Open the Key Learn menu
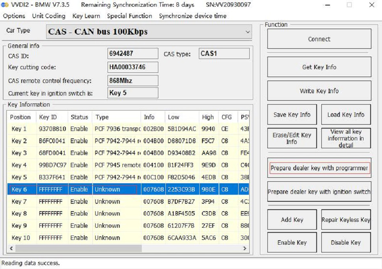Screen dimensions: 382x269 pyautogui.click(x=86, y=16)
